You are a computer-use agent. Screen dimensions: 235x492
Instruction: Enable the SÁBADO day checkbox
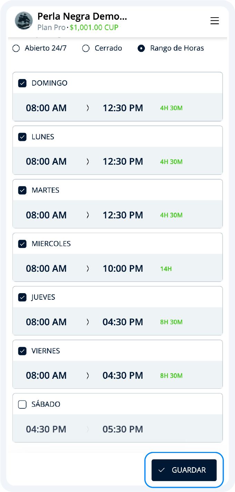[x=22, y=404]
